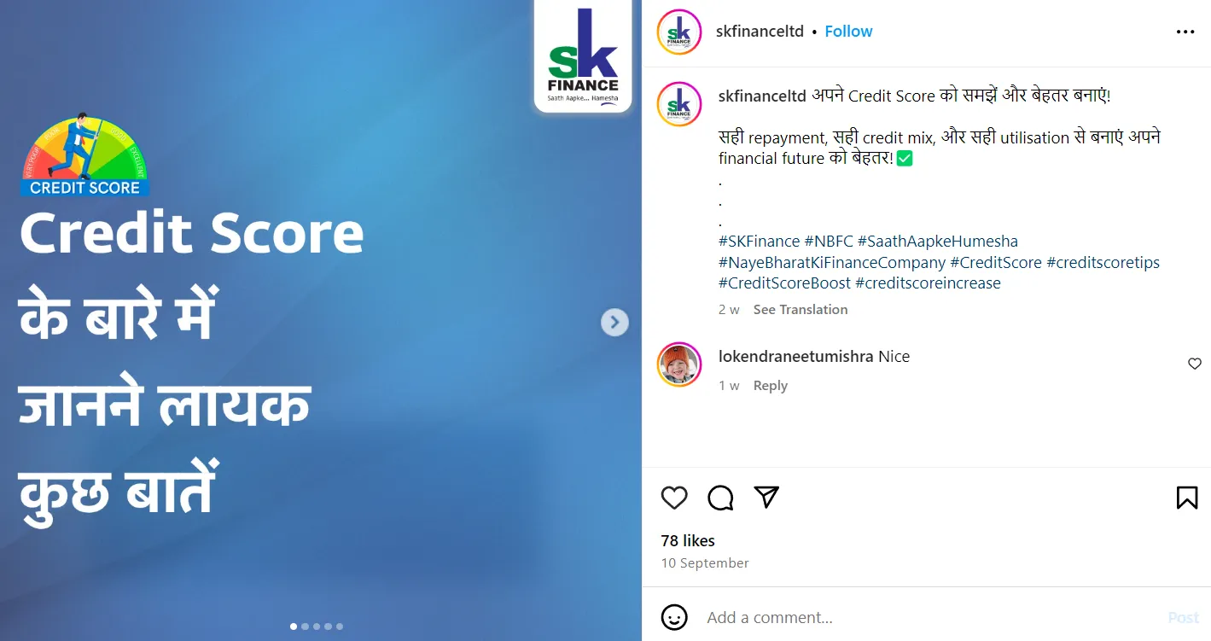Open comment bubble icon
The width and height of the screenshot is (1211, 641).
pos(720,498)
